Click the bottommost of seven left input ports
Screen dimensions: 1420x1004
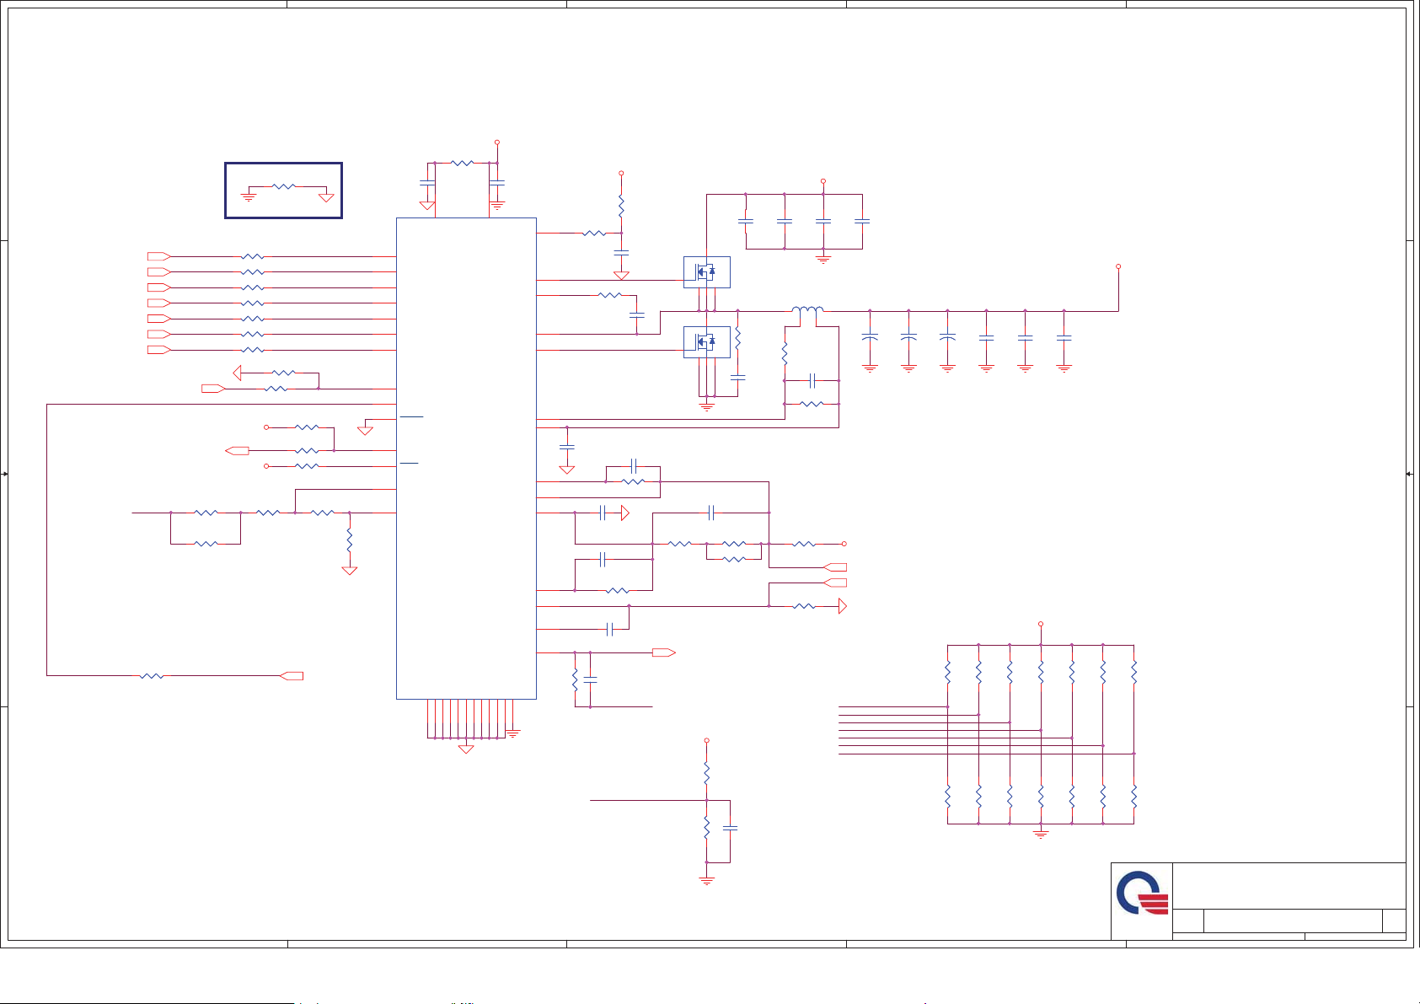[x=158, y=350]
